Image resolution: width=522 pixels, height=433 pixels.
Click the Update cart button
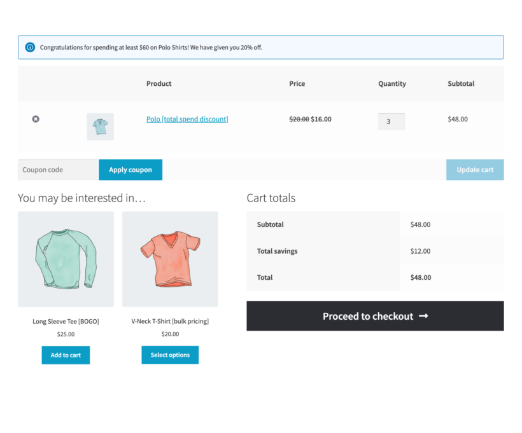click(x=474, y=170)
